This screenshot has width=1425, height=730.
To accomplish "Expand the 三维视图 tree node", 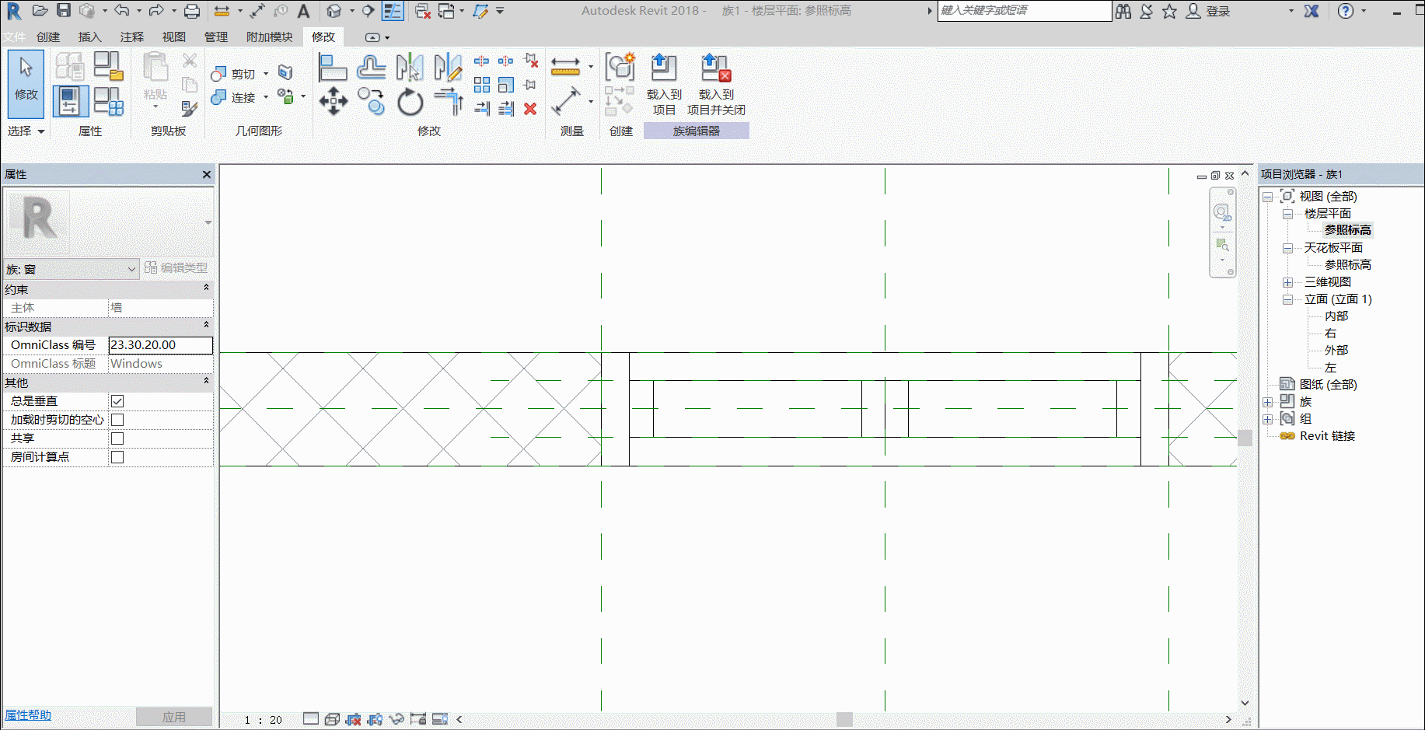I will (x=1287, y=282).
